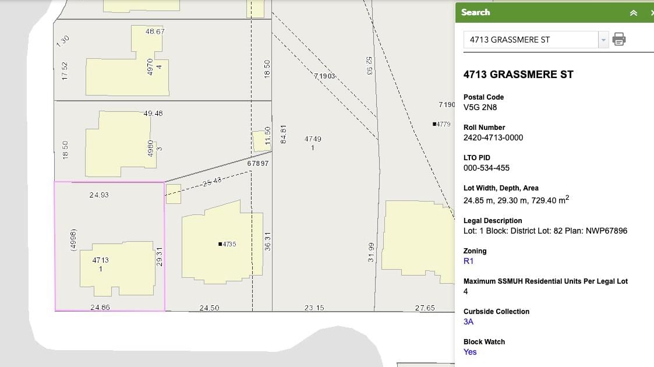The height and width of the screenshot is (367, 654).
Task: Click the 84.81 dimension label
Action: point(283,135)
